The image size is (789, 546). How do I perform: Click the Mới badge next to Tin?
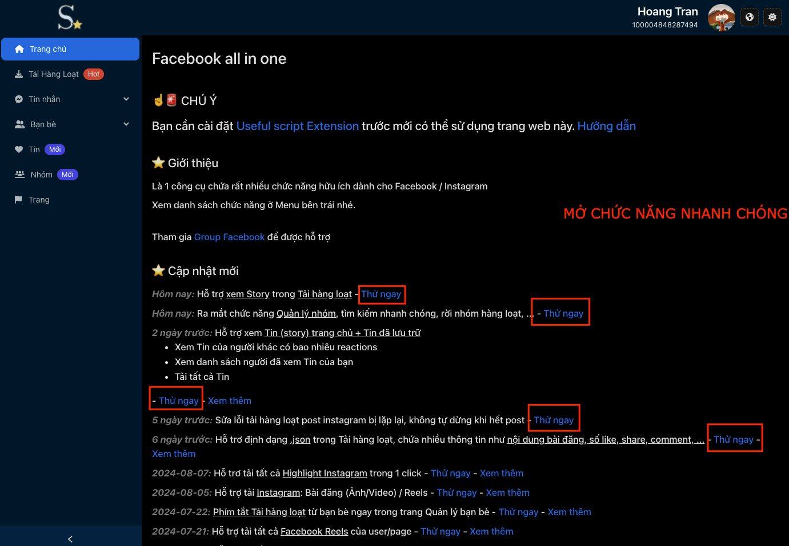coord(55,149)
